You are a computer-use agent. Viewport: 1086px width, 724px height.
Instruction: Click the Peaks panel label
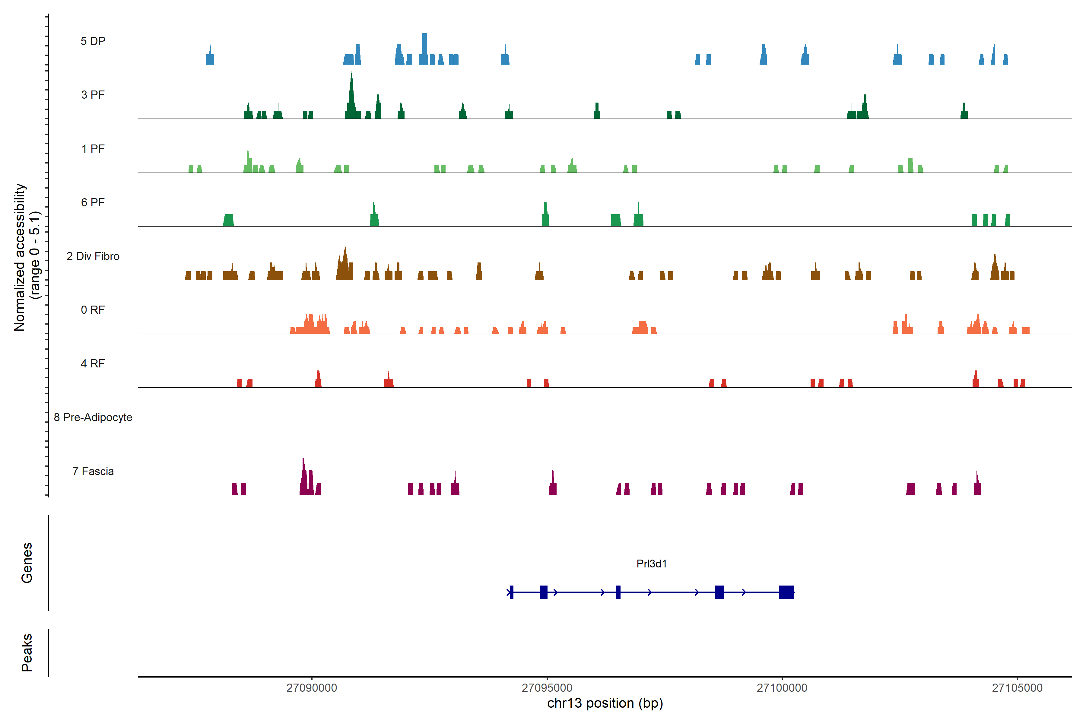(x=27, y=653)
